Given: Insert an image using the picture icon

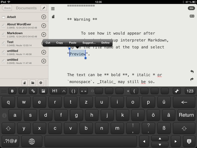Looking at the screenshot, I should [x=43, y=91].
